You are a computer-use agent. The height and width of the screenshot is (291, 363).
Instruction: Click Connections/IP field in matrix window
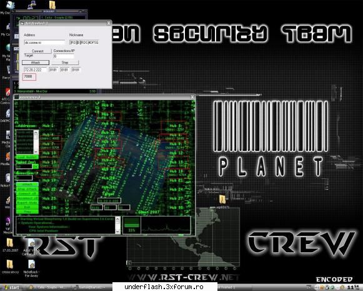pos(24,178)
